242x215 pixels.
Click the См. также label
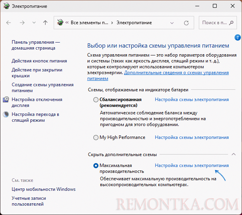[23, 180]
